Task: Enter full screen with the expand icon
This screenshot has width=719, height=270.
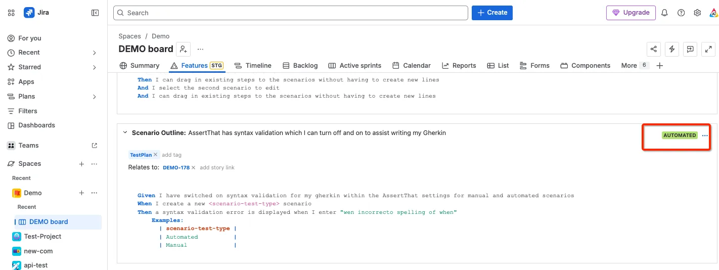Action: (x=708, y=49)
